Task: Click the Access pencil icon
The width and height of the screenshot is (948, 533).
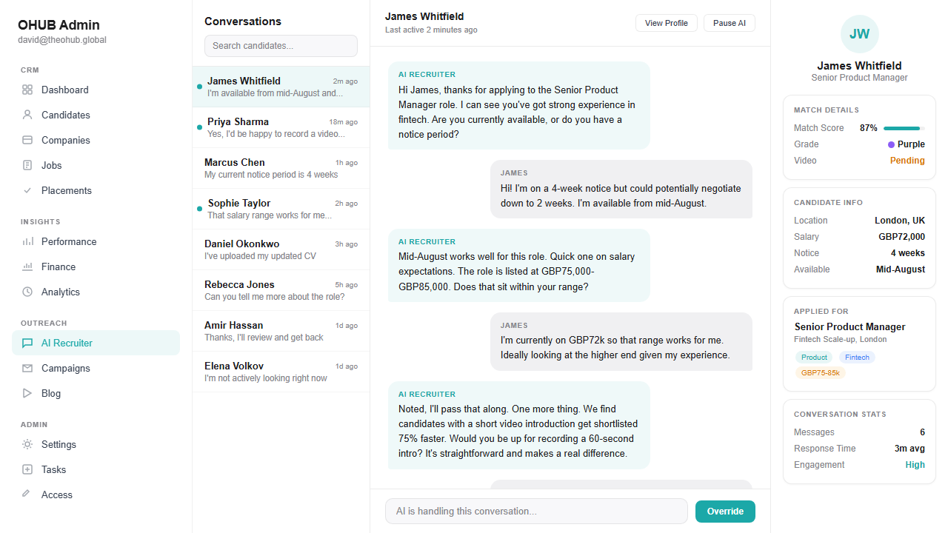Action: [x=27, y=495]
